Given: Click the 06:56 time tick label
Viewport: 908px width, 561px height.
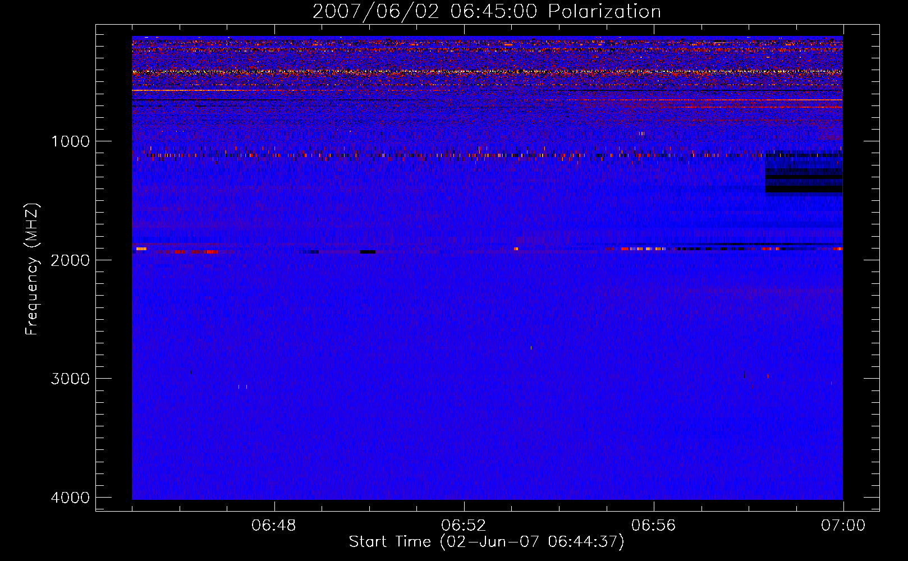Looking at the screenshot, I should tap(653, 526).
